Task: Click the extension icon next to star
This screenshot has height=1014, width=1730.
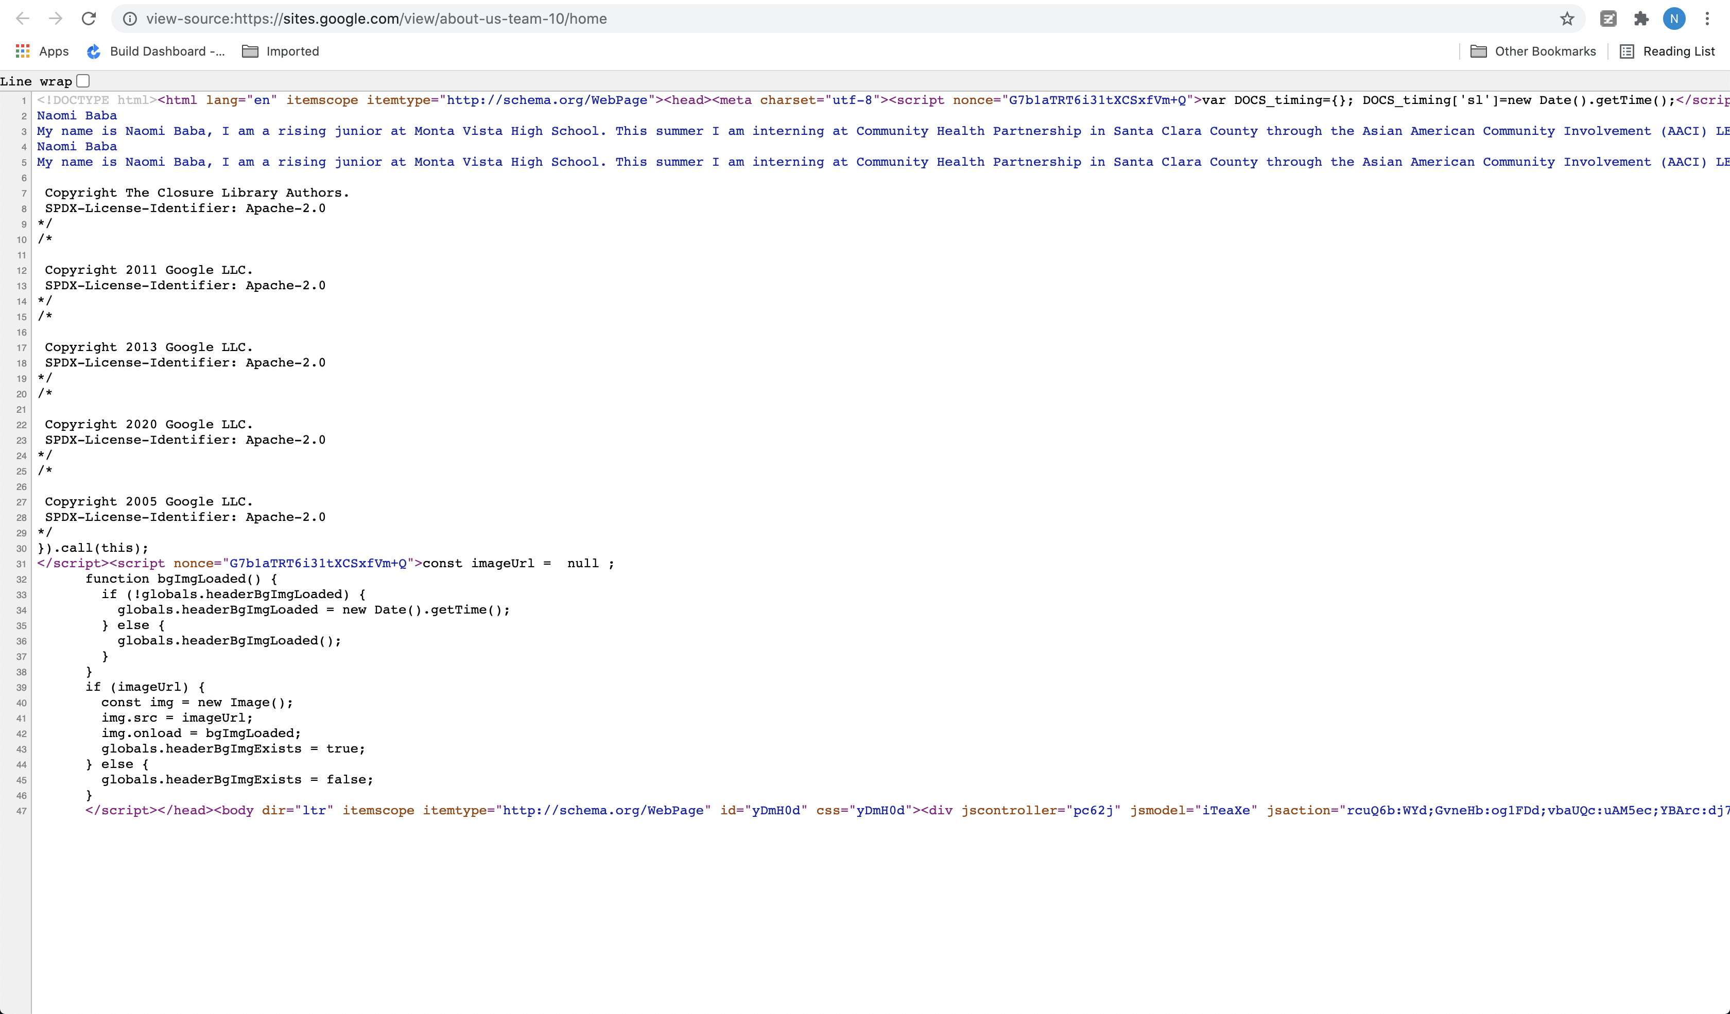Action: [1608, 19]
